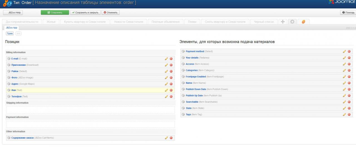Image resolution: width=356 pixels, height=147 pixels.
Task: Remove the Tags element
Action: click(349, 114)
